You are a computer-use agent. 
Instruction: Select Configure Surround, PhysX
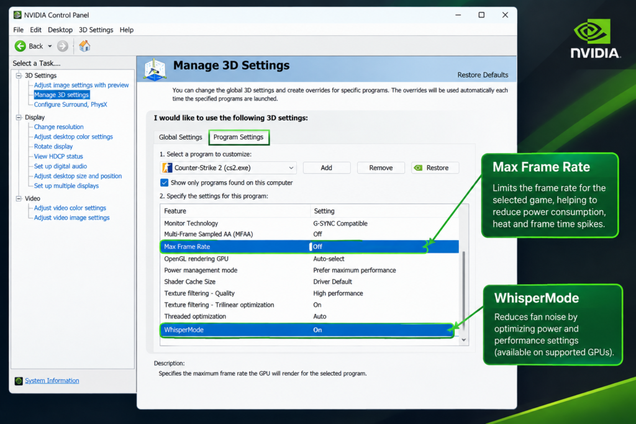point(71,104)
